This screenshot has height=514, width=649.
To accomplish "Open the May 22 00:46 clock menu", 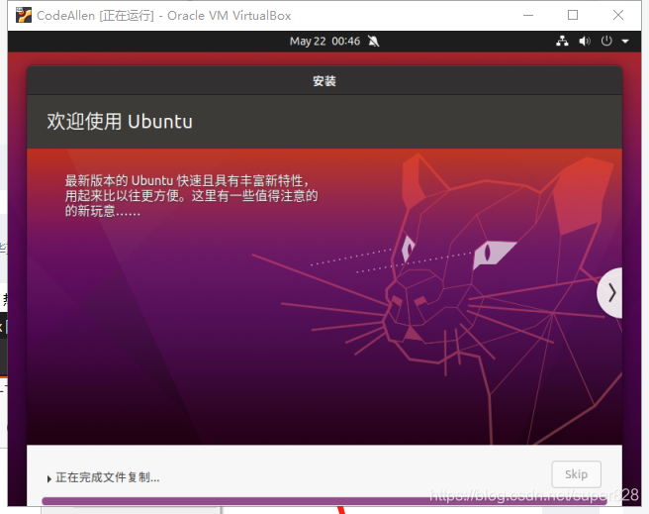I will (324, 41).
